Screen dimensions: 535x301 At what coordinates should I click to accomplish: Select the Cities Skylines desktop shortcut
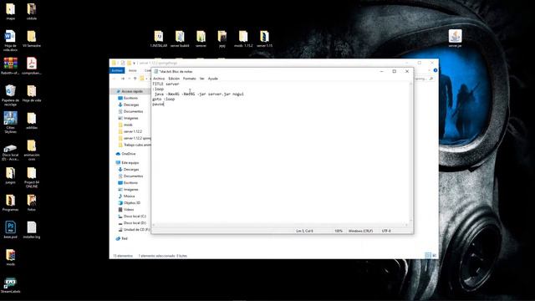(10, 123)
